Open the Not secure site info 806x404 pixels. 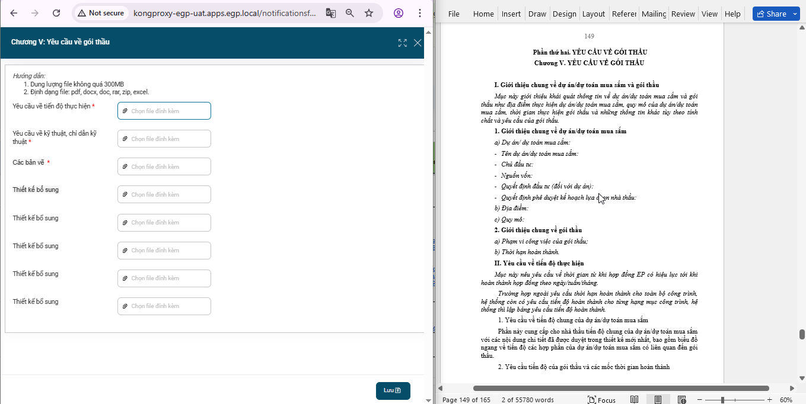(101, 13)
